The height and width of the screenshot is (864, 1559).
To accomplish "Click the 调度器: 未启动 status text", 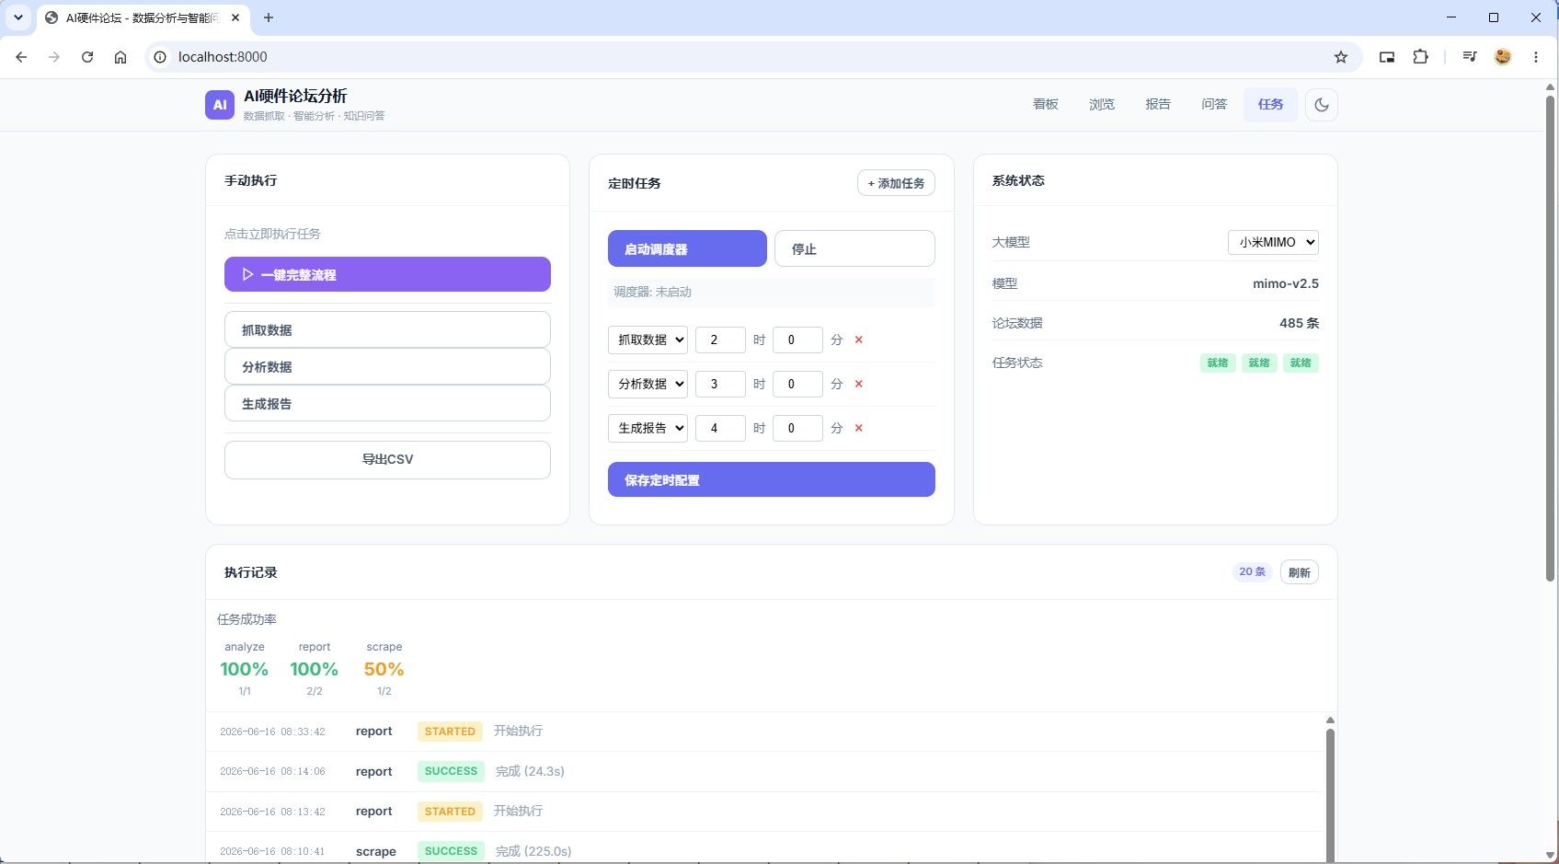I will point(652,292).
